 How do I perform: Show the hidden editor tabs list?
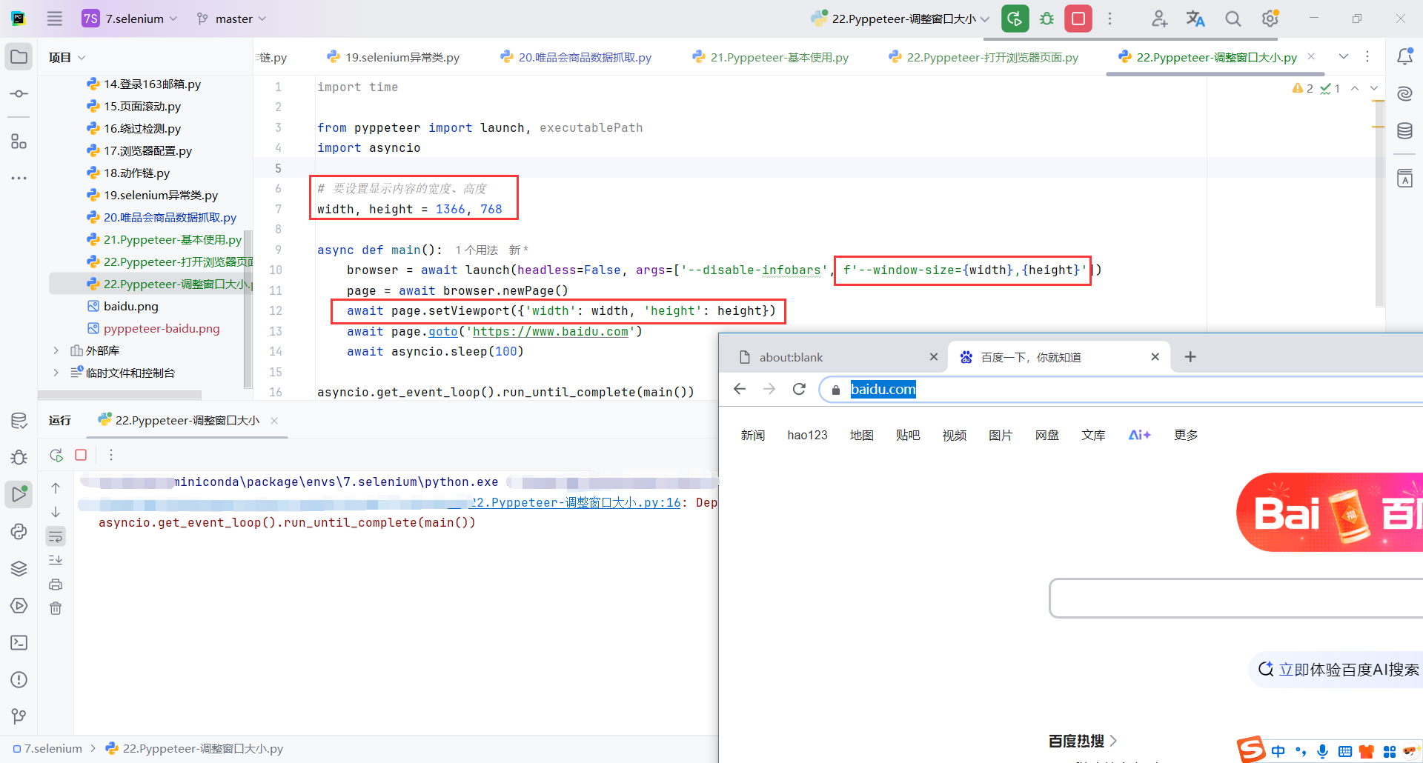click(1344, 57)
